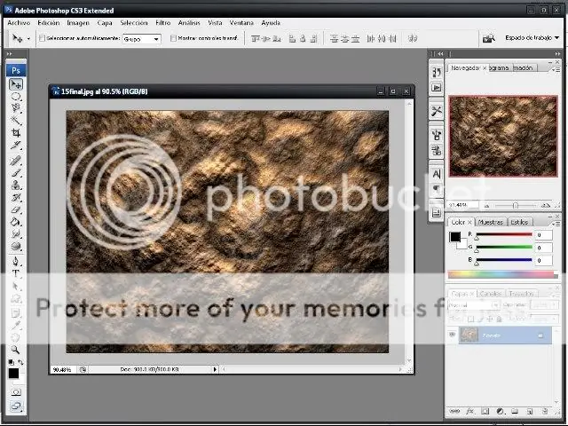568x426 pixels.
Task: Enable Mostrar controles transf. checkbox
Action: (173, 38)
